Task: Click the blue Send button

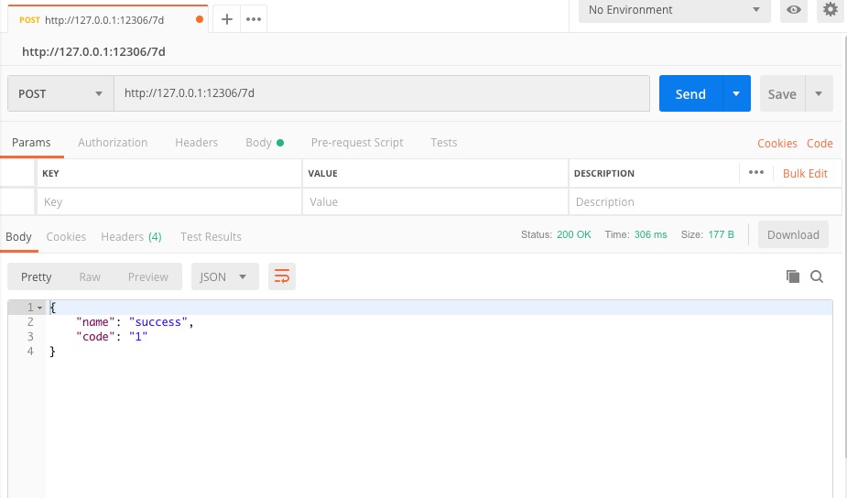Action: 690,93
